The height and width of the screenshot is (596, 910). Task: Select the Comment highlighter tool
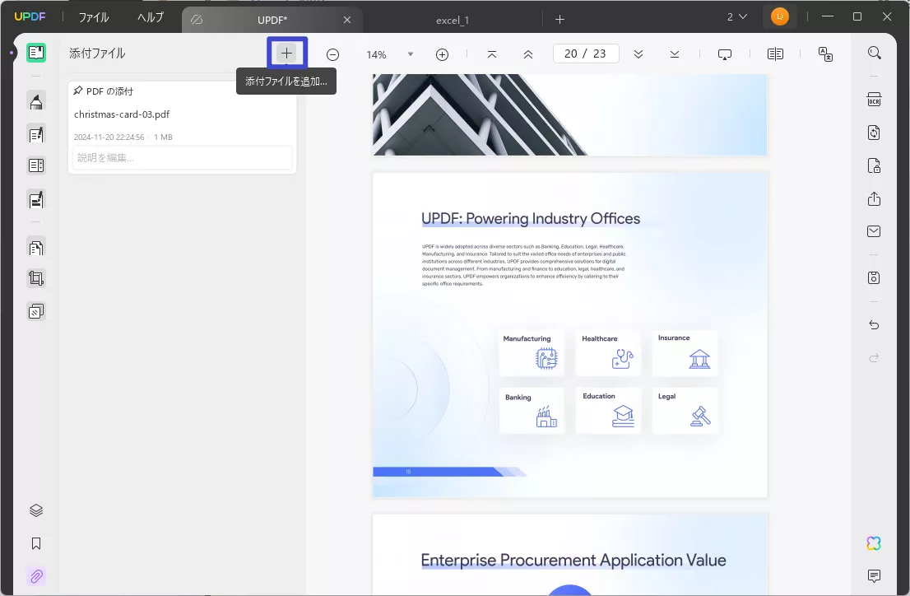point(36,101)
